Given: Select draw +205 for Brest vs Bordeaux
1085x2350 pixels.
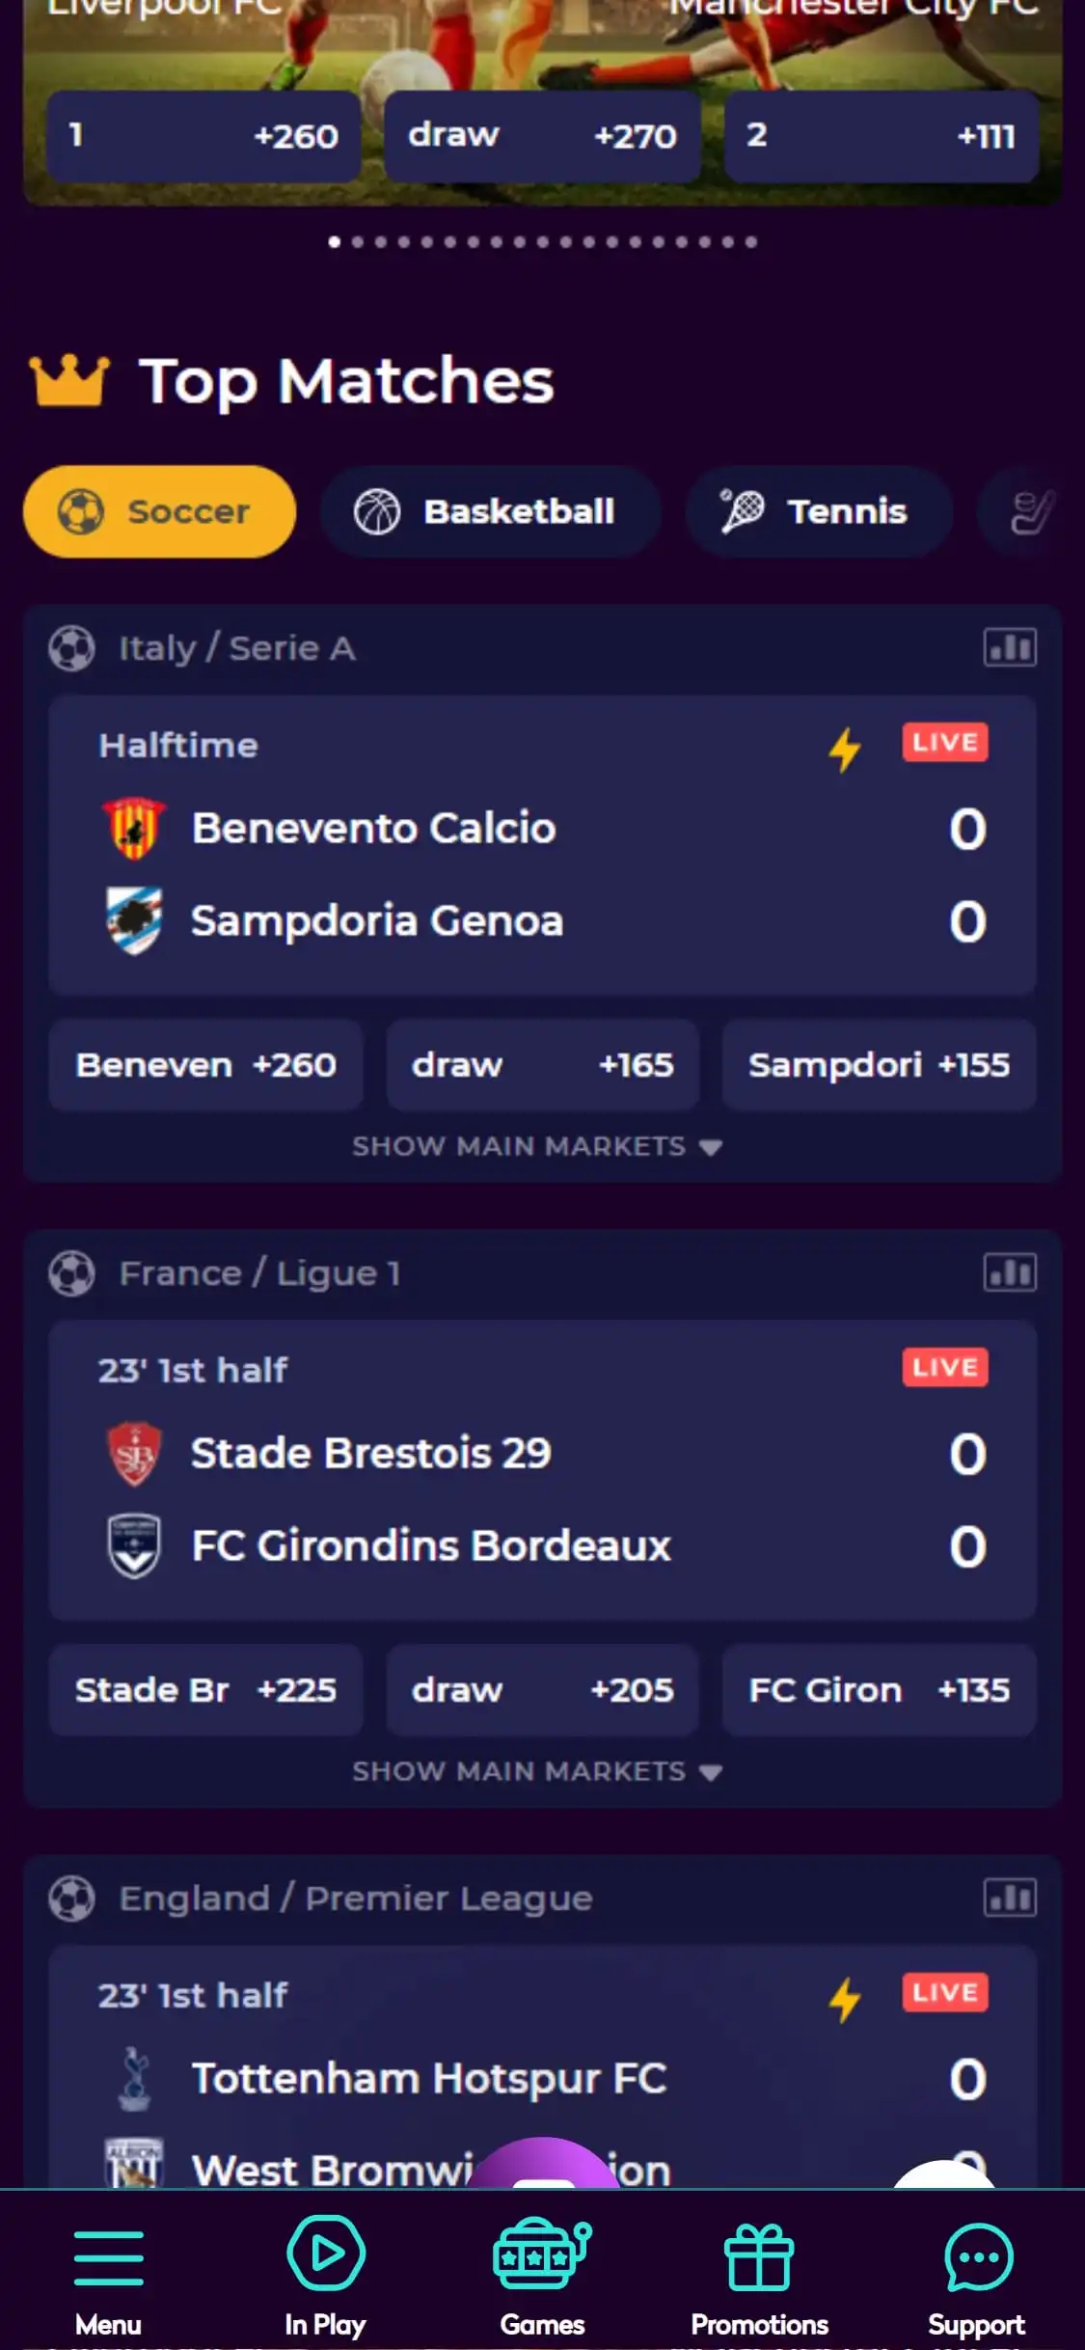Looking at the screenshot, I should pyautogui.click(x=542, y=1690).
